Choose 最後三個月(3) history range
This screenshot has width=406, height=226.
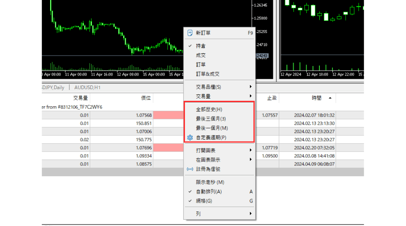[x=211, y=119]
